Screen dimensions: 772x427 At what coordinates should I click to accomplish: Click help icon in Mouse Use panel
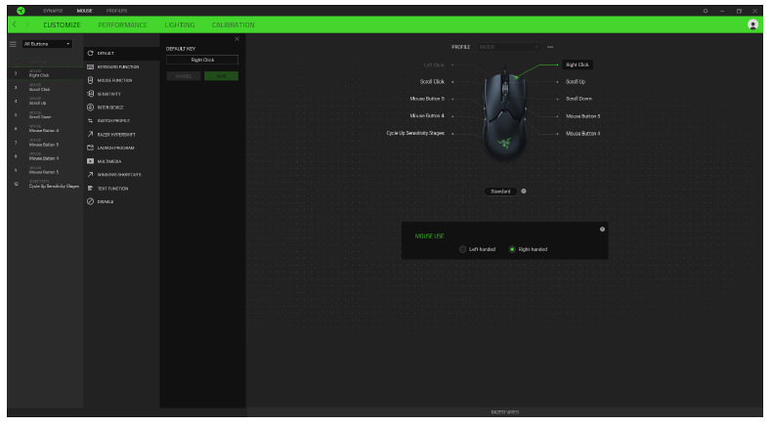tap(602, 229)
